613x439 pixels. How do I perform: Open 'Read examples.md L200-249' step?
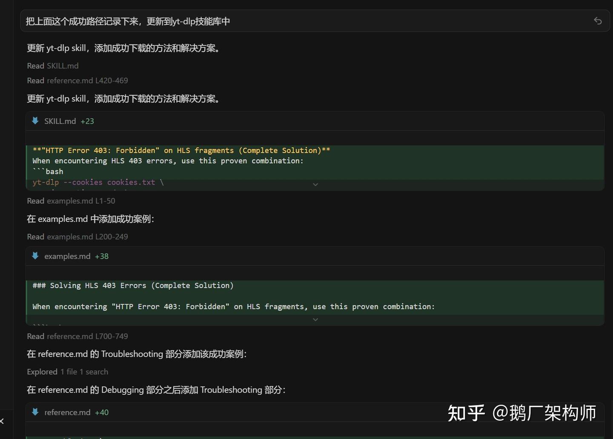[77, 237]
